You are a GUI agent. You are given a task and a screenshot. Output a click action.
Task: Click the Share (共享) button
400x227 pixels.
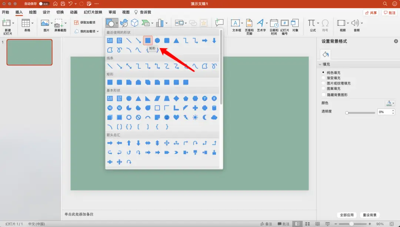click(371, 13)
